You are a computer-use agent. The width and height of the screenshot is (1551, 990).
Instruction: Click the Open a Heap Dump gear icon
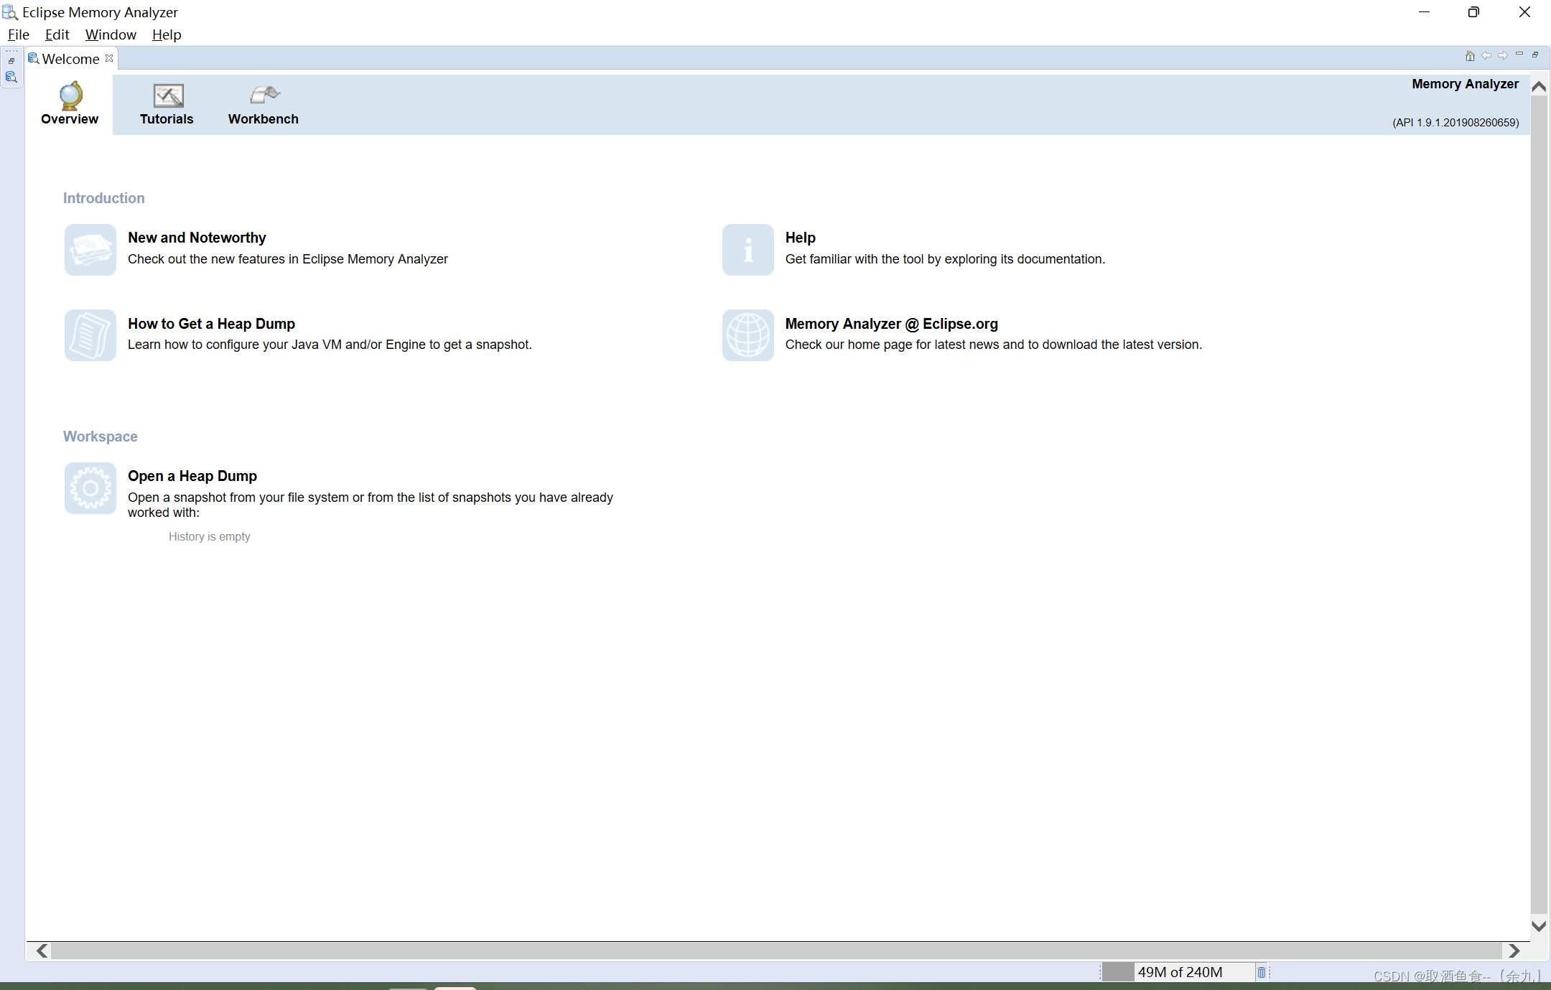90,488
